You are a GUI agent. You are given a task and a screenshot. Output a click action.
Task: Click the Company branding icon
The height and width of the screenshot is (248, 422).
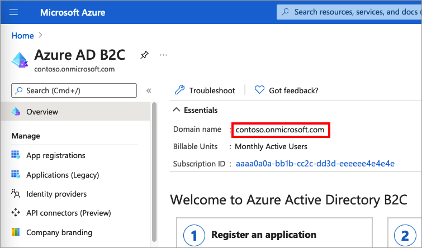pos(16,232)
